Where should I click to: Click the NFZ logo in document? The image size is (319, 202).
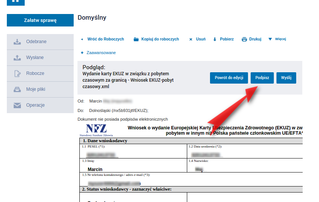(x=96, y=130)
